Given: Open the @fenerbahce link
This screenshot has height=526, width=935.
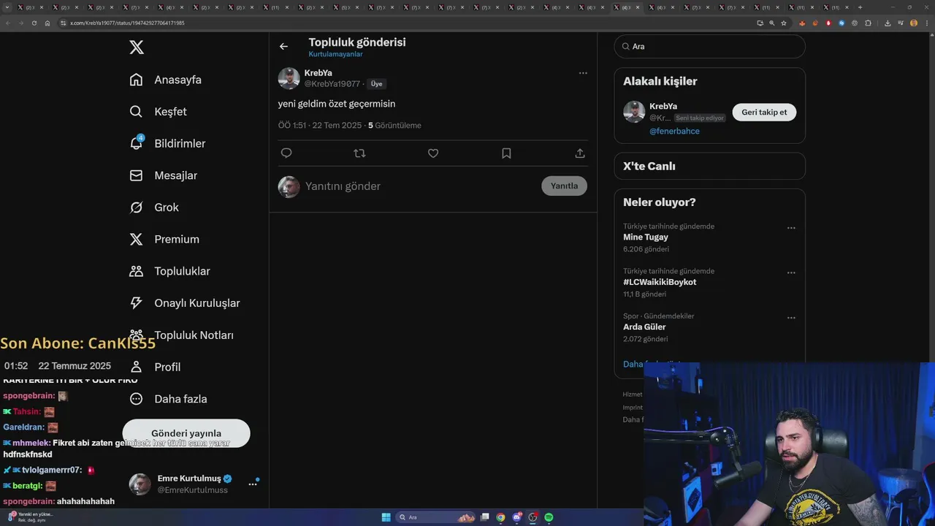Looking at the screenshot, I should coord(674,131).
